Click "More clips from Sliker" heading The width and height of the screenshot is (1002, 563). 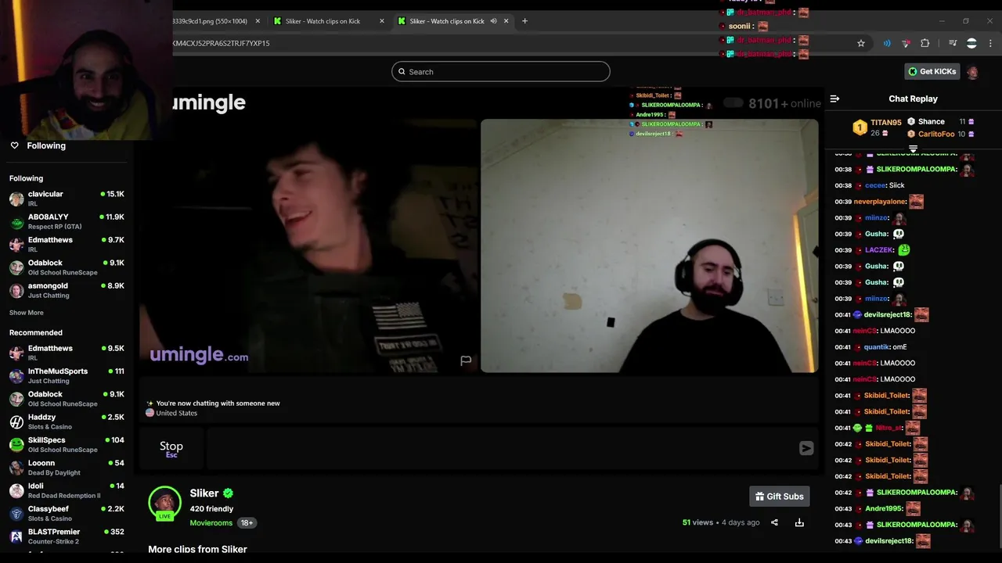coord(197,549)
